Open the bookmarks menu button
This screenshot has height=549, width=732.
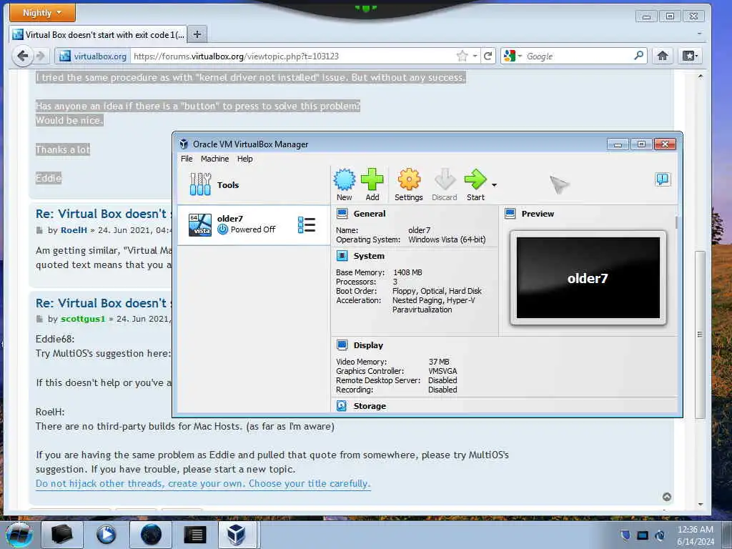coord(690,56)
